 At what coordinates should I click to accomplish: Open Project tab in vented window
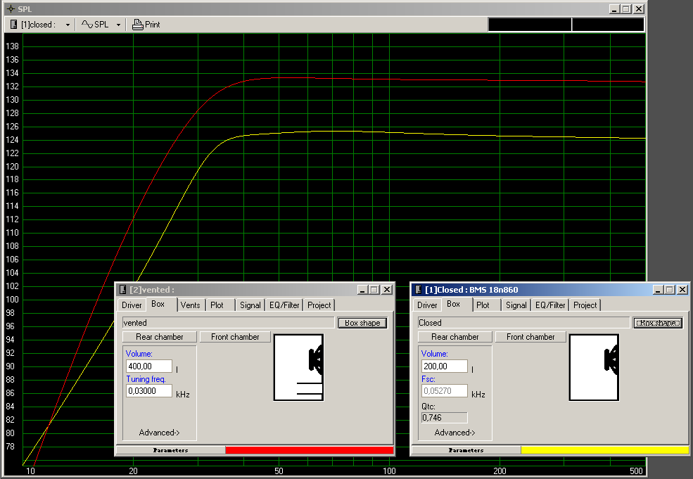pos(319,305)
